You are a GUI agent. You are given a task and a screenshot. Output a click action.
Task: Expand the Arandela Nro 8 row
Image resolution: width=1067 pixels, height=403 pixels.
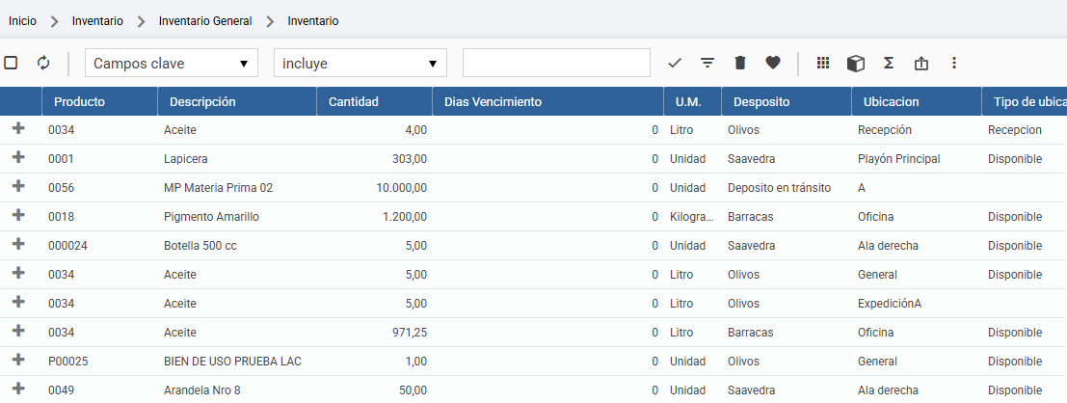coord(18,389)
